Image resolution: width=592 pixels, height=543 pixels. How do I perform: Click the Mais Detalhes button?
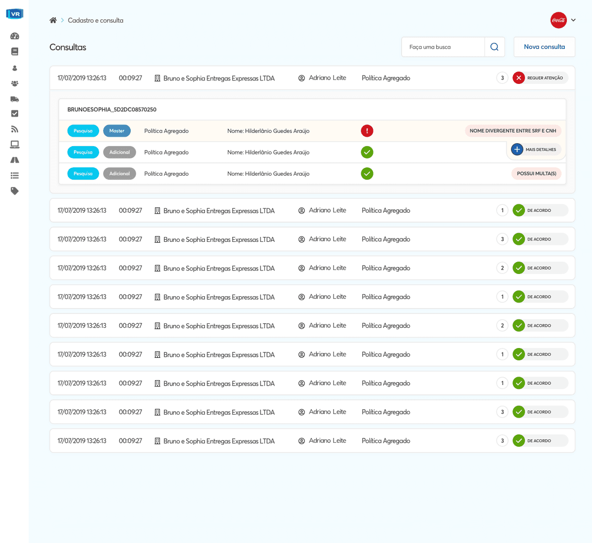[x=535, y=149]
